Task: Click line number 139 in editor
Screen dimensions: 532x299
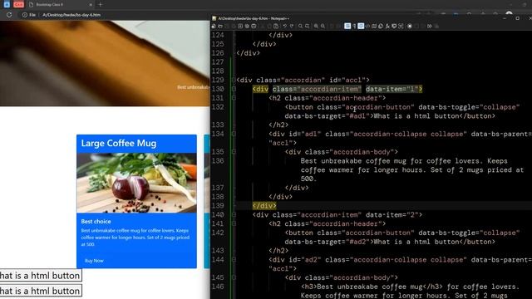Action: [218, 206]
